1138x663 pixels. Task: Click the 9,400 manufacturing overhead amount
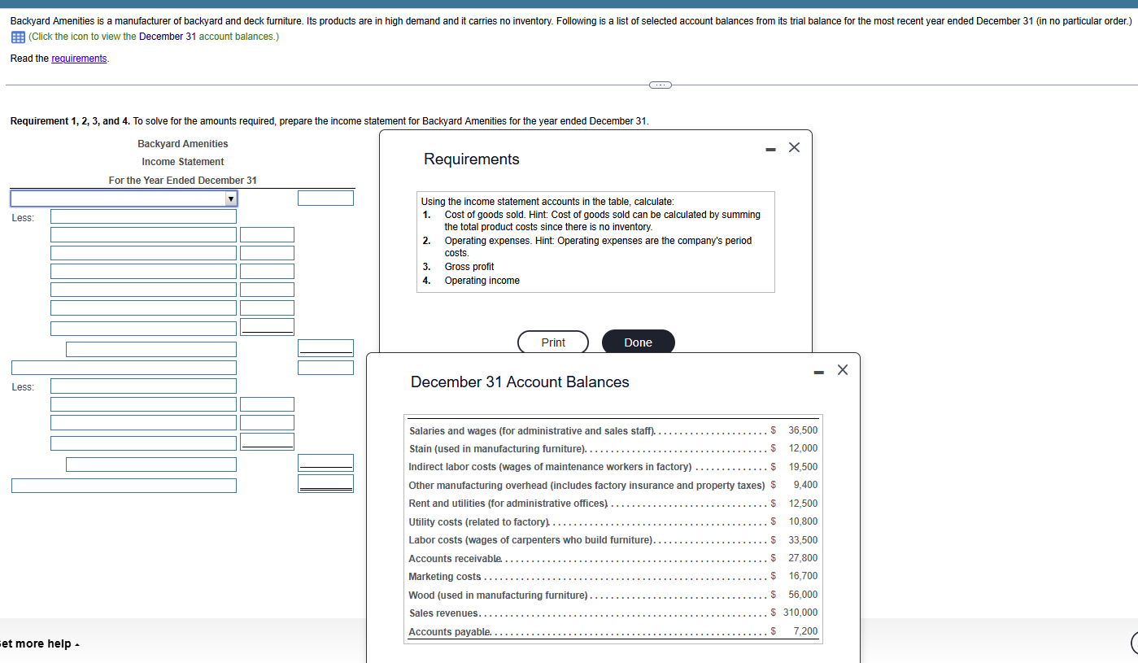[805, 485]
